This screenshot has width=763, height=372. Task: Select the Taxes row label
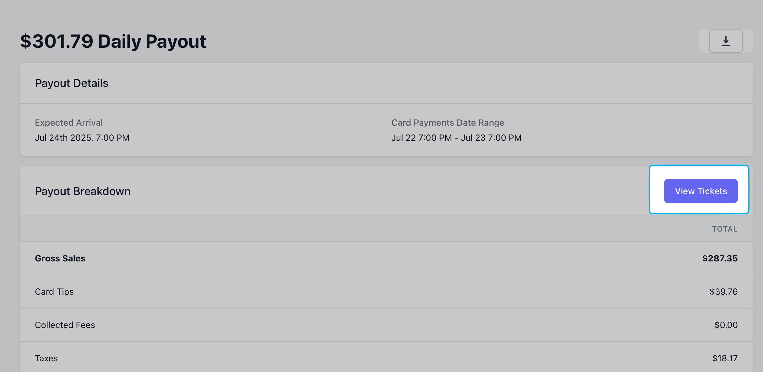[46, 358]
